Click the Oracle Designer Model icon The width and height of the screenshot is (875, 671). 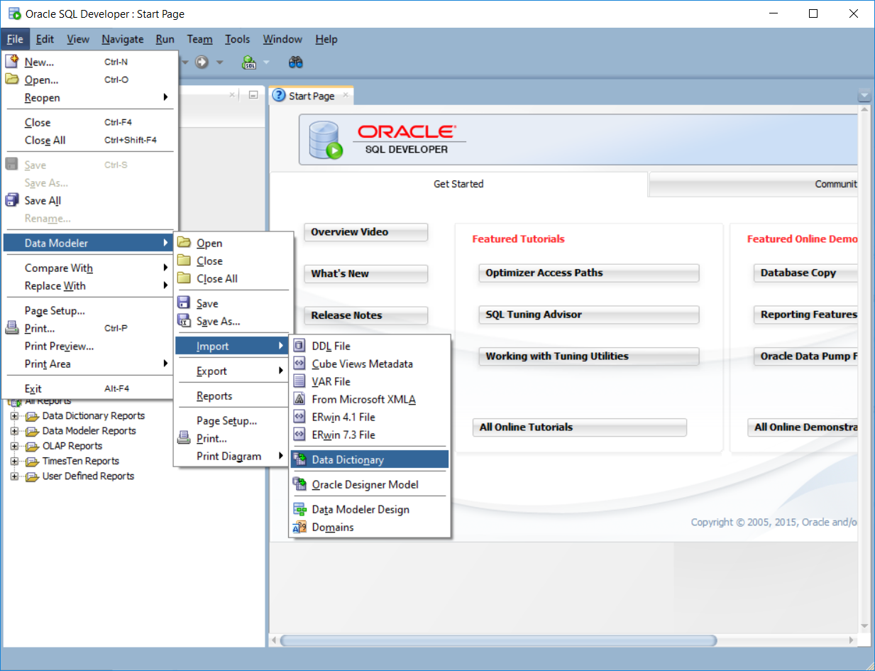click(x=299, y=484)
